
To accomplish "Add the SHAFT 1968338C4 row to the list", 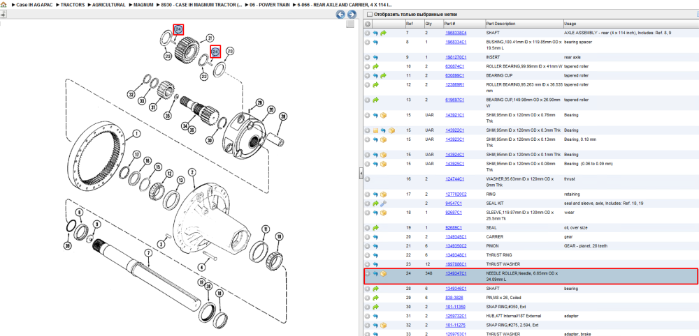I will [x=368, y=33].
